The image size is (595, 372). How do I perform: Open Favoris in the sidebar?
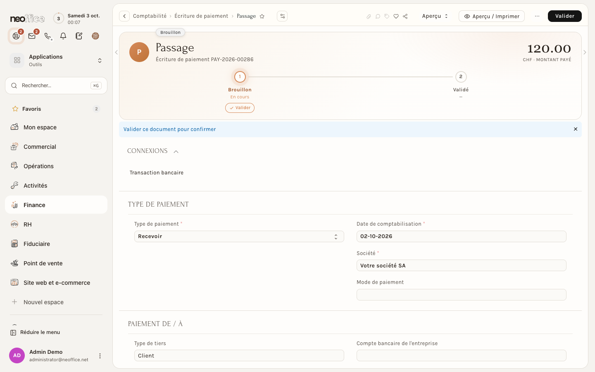click(56, 109)
